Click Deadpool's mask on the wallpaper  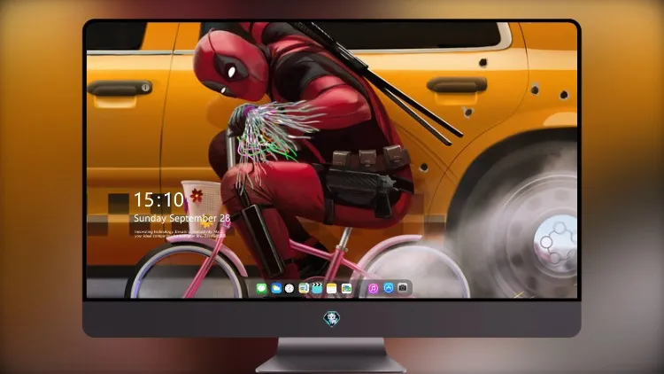pos(229,65)
